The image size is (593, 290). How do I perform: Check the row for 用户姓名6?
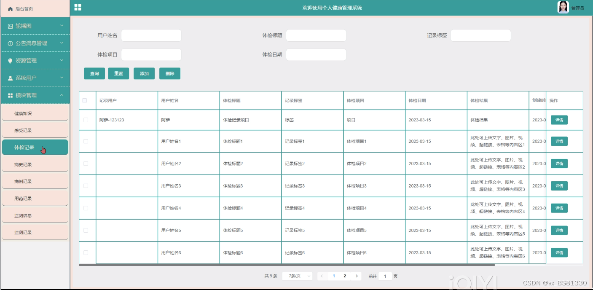[86, 252]
